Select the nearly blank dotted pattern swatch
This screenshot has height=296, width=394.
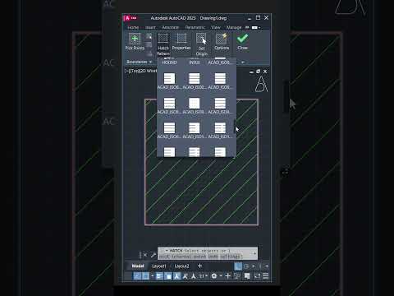click(195, 104)
